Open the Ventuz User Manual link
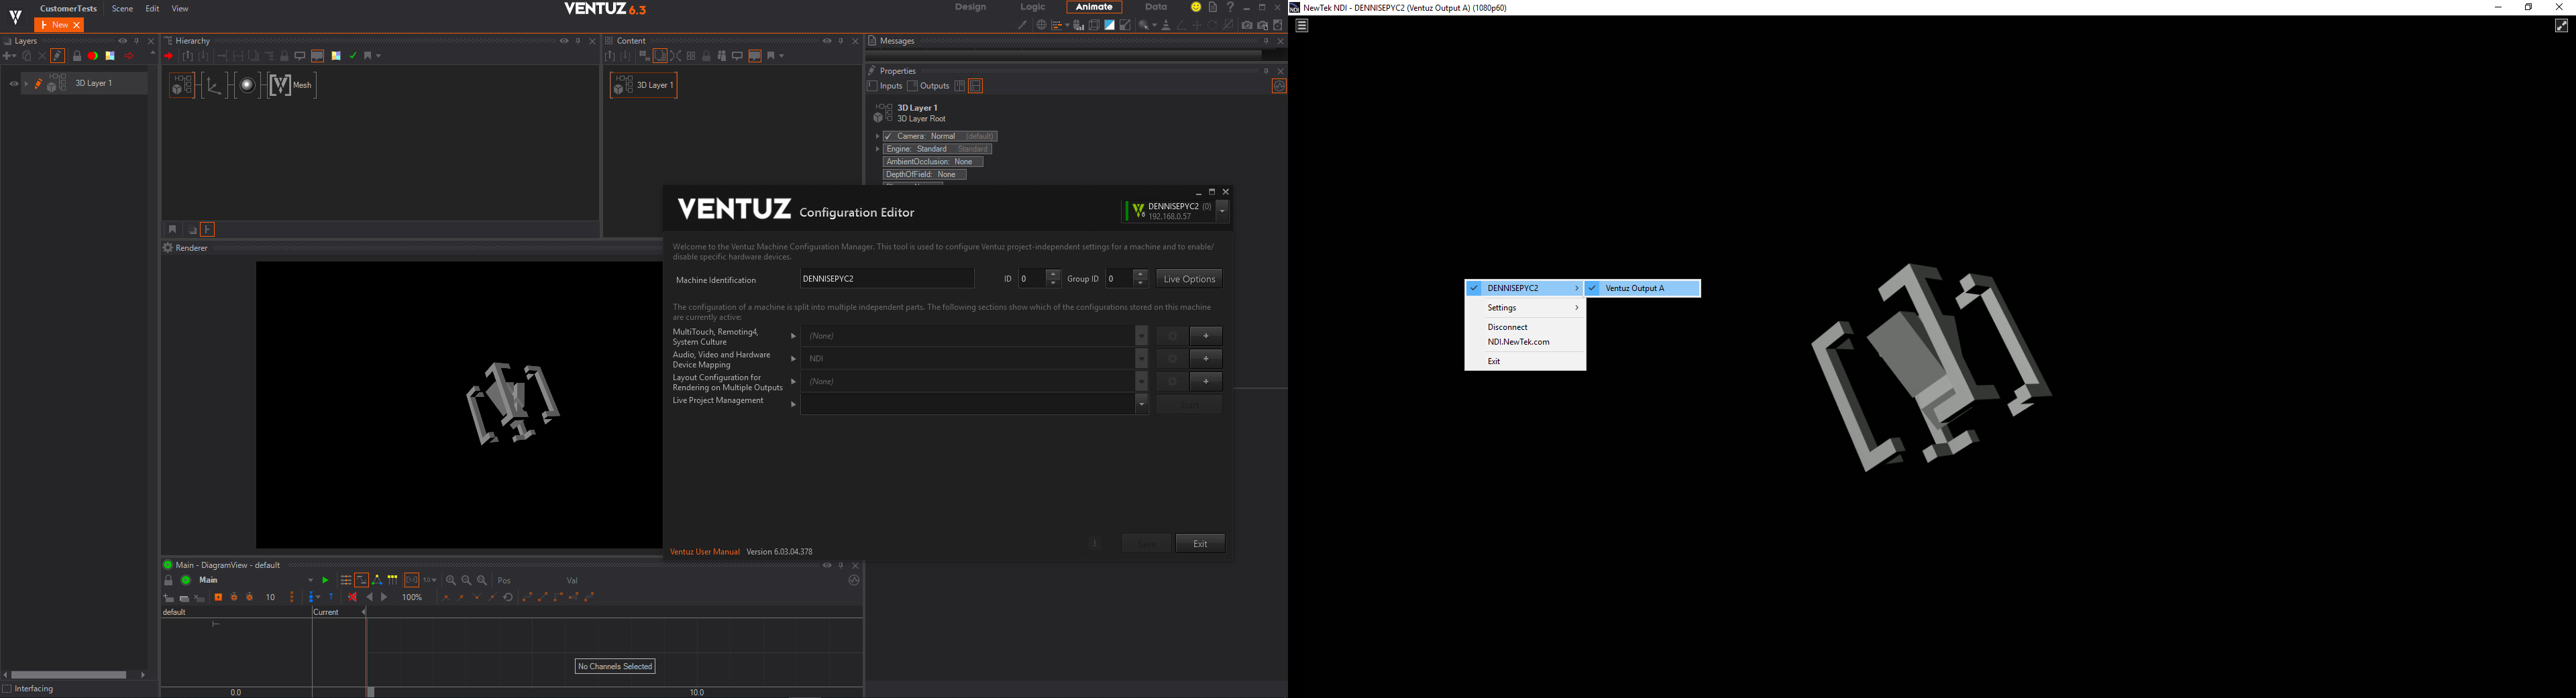 (704, 552)
